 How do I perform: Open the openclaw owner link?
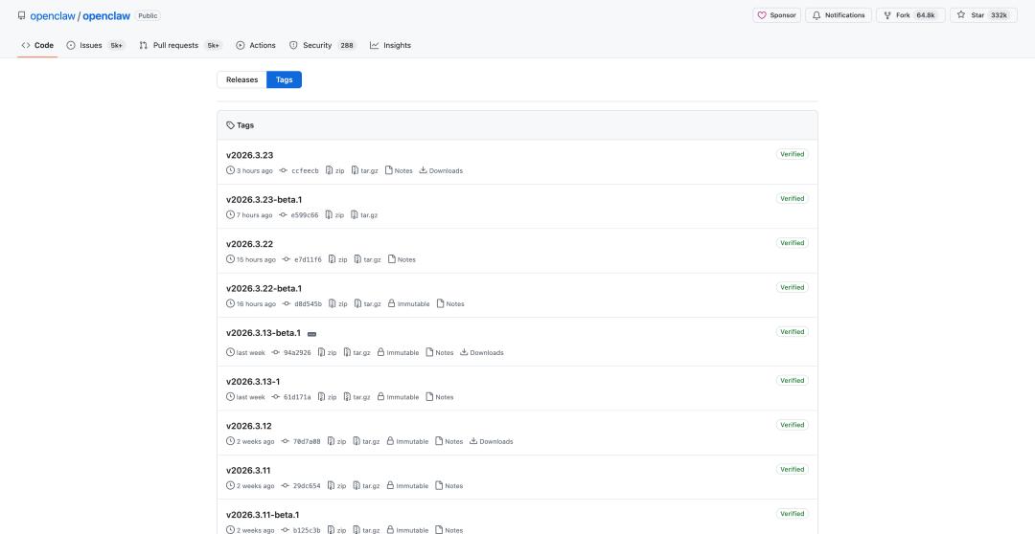[53, 16]
